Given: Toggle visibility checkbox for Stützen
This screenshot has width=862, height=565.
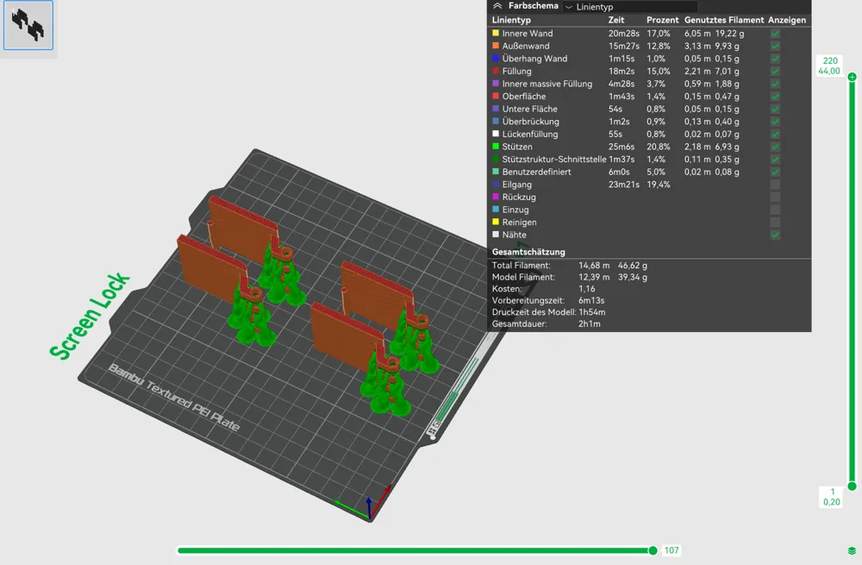Looking at the screenshot, I should [774, 147].
